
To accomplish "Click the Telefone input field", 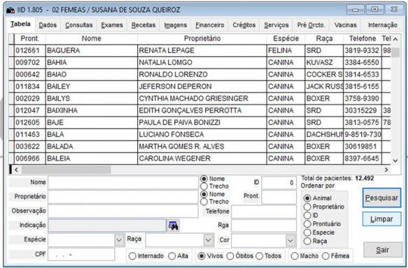I will (264, 211).
